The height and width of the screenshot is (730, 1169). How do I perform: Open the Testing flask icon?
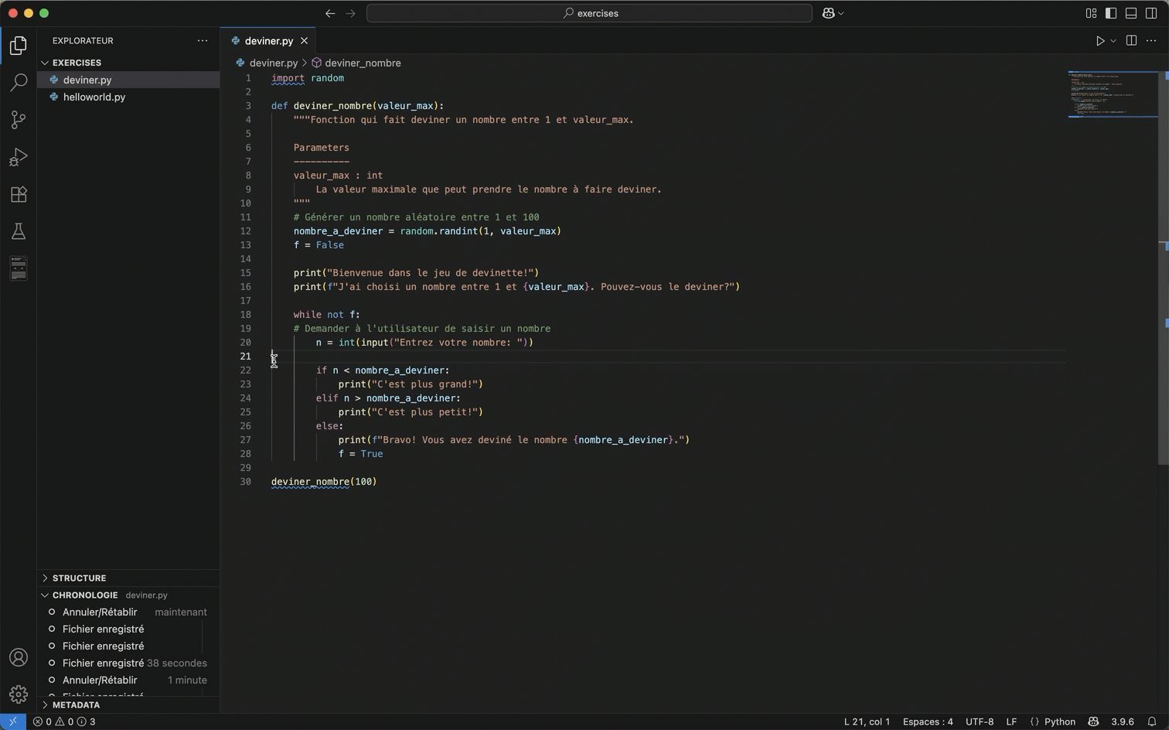19,231
